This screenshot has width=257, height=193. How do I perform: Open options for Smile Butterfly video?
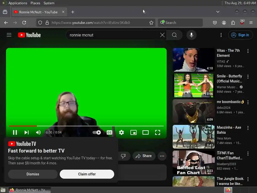[248, 77]
